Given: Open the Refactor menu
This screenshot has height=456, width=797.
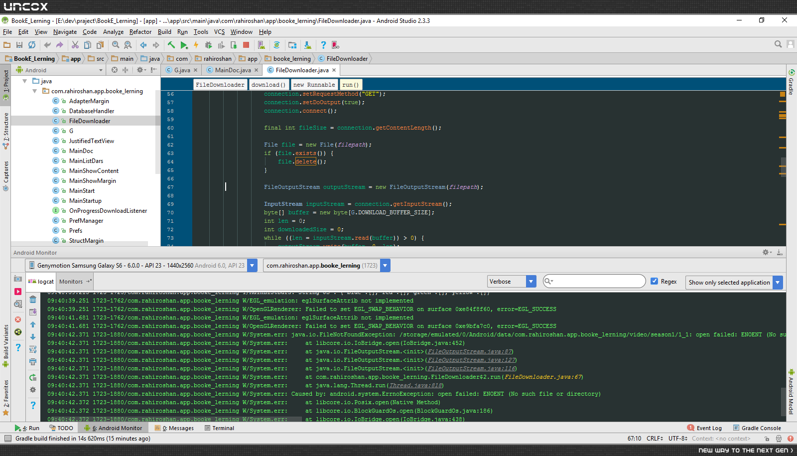Looking at the screenshot, I should (140, 32).
